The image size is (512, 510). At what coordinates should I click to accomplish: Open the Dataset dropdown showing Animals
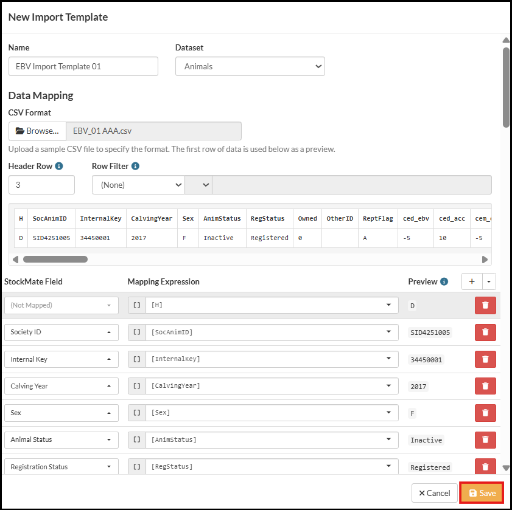click(250, 66)
